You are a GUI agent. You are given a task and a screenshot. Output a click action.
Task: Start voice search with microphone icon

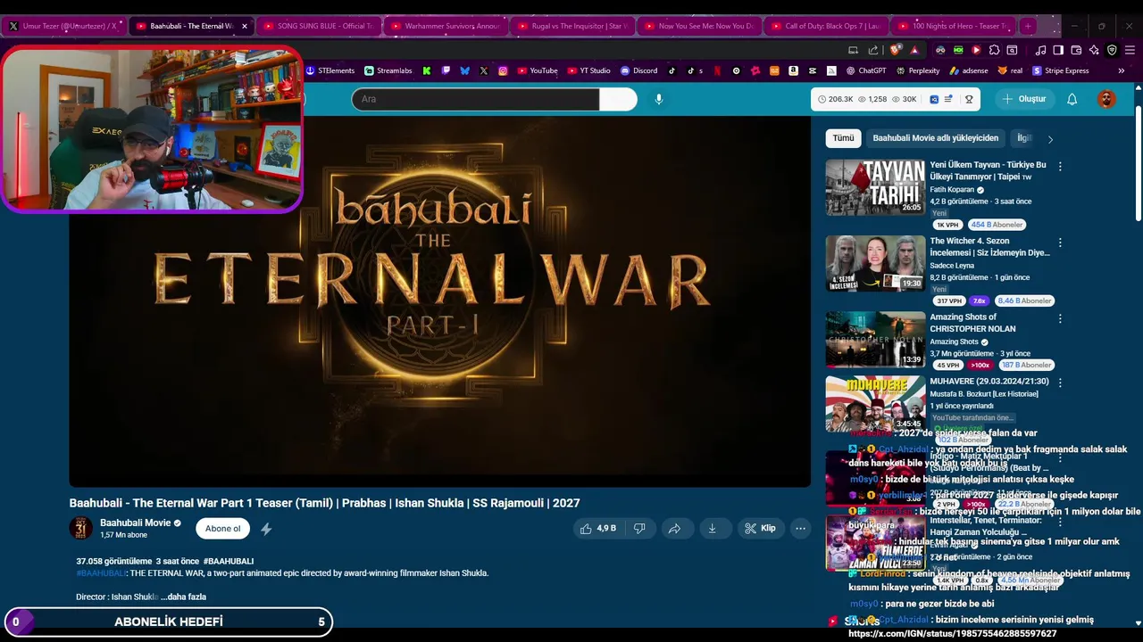pyautogui.click(x=659, y=99)
